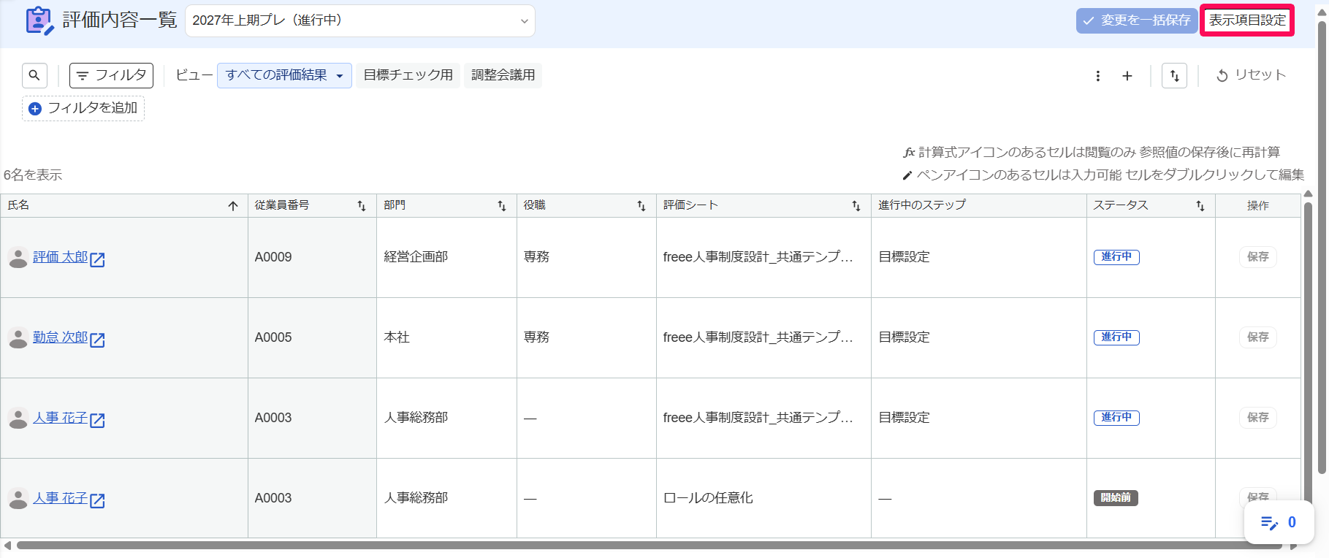Open the 2027年上期プレ period dropdown
This screenshot has width=1329, height=558.
tap(360, 20)
